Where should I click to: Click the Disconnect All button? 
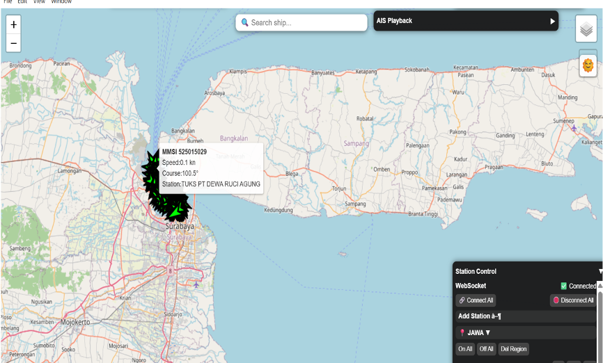coord(573,300)
